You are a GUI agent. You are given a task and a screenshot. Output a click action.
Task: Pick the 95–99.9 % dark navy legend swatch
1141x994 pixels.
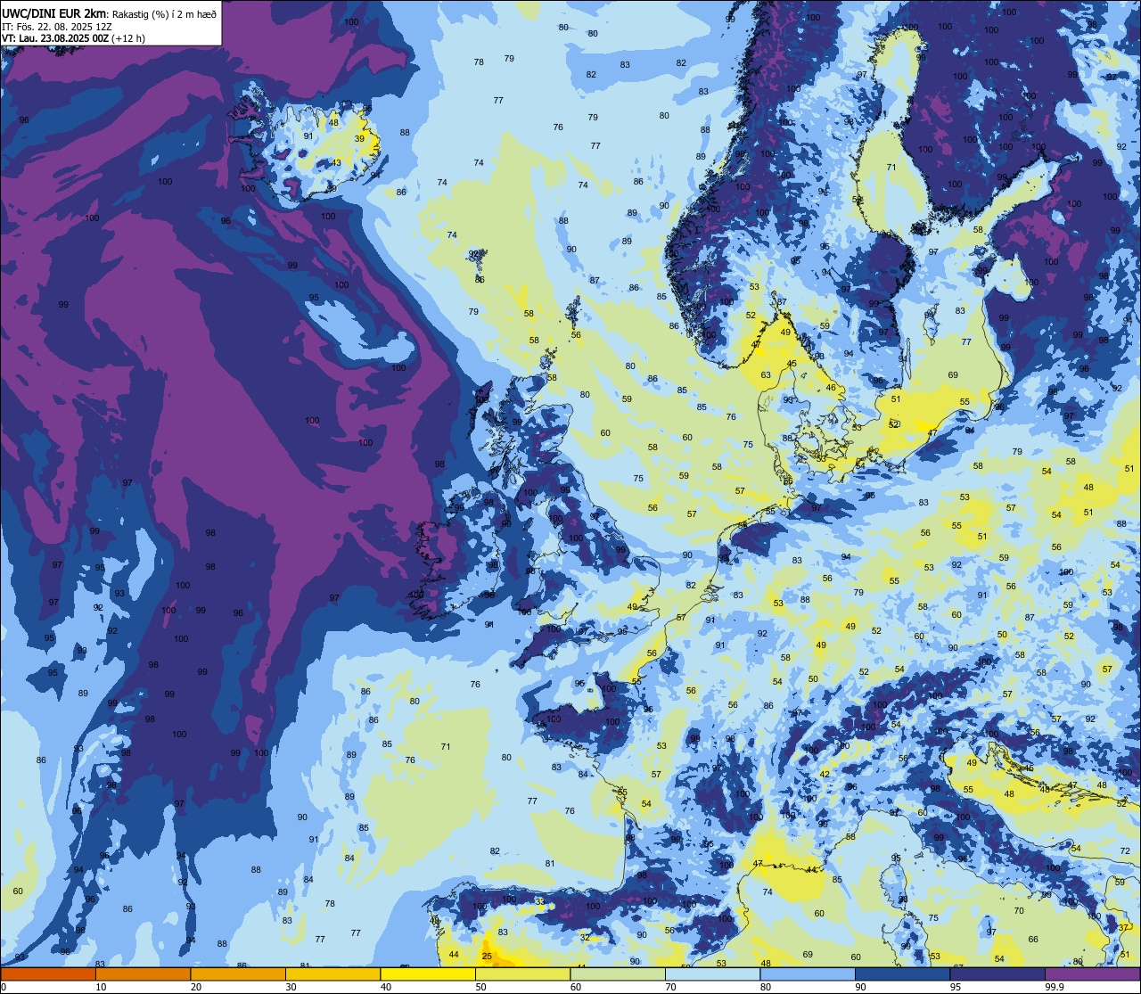pyautogui.click(x=997, y=973)
